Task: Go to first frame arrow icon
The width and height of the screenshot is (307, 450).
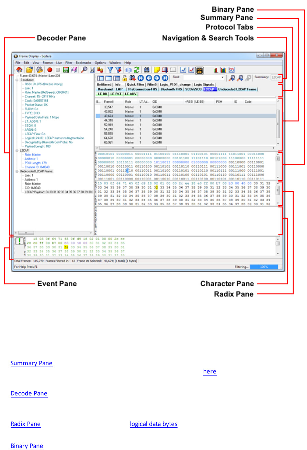Action: coord(140,78)
